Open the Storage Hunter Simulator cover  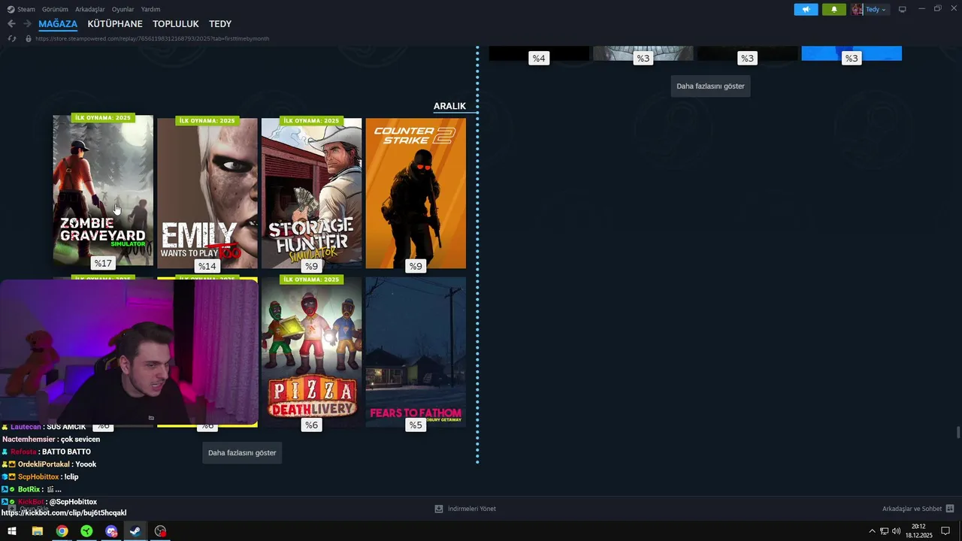click(x=311, y=193)
